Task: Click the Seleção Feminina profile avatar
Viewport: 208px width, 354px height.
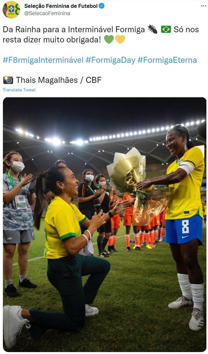Action: click(11, 10)
